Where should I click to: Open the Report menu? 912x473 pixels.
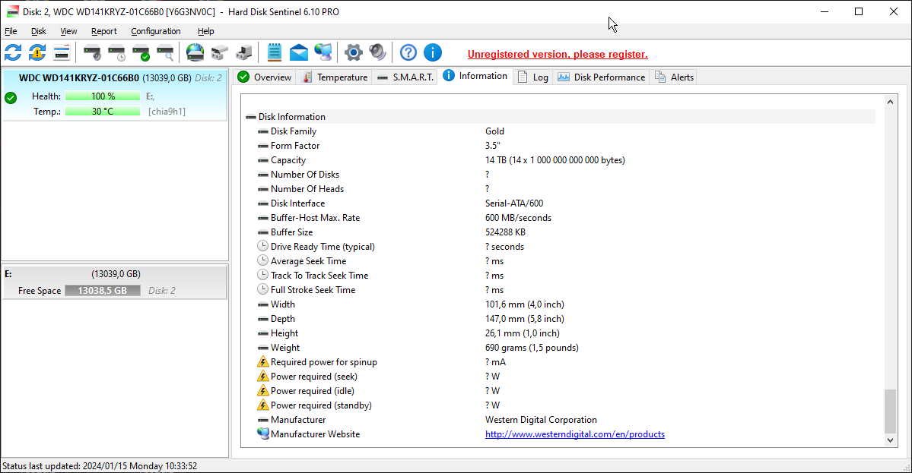coord(104,31)
